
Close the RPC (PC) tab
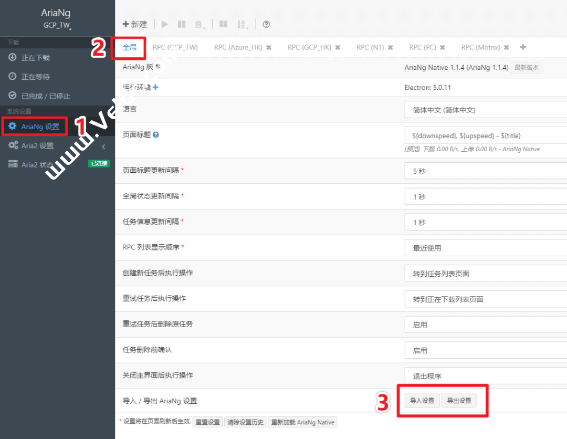pos(442,47)
